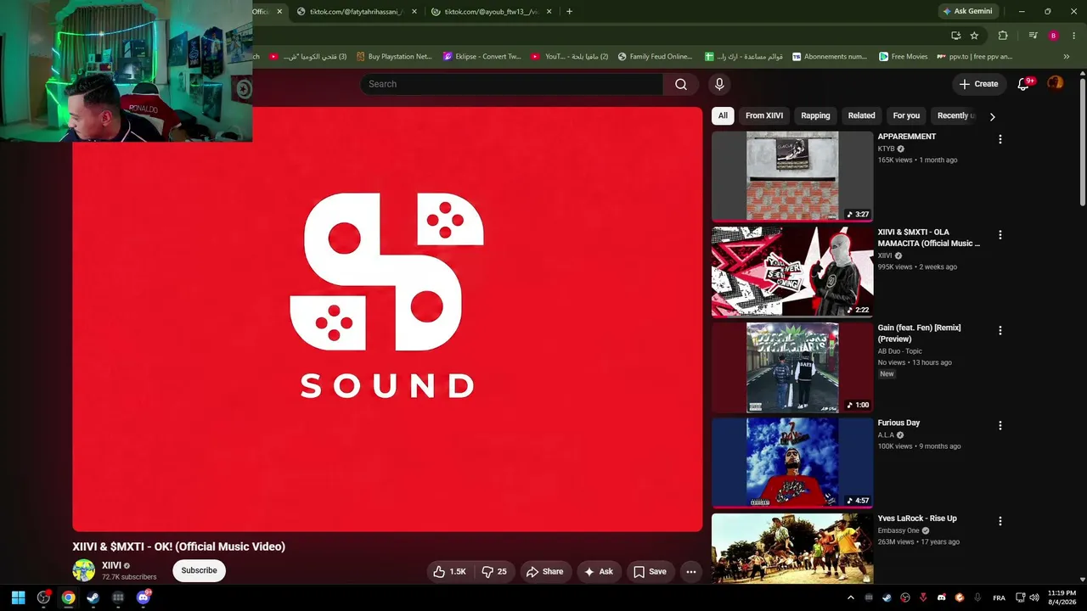1087x611 pixels.
Task: Open more actions menu under the video
Action: click(691, 572)
